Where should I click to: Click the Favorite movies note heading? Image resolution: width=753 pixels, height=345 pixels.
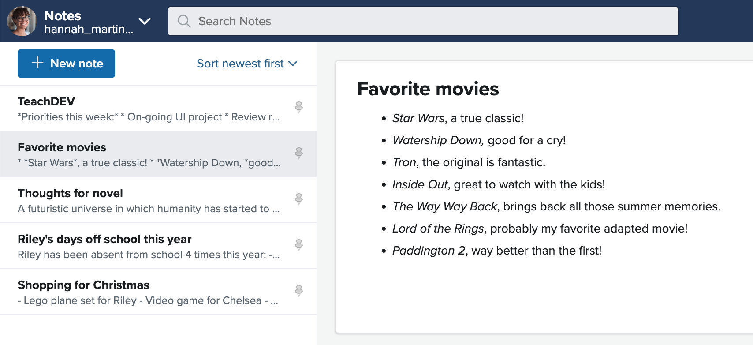click(x=428, y=89)
